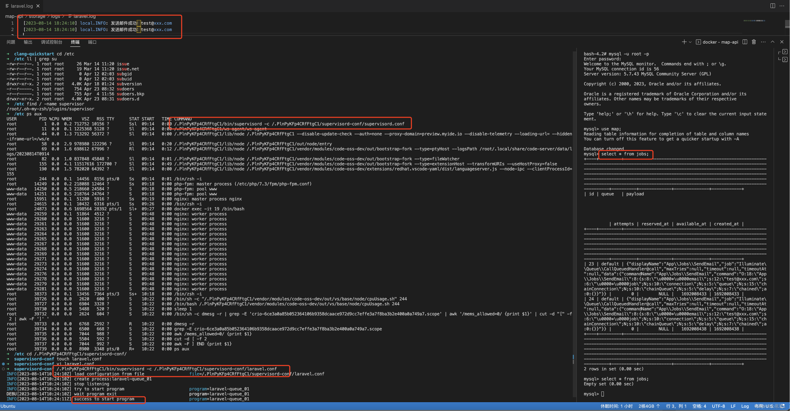The width and height of the screenshot is (790, 411).
Task: Select the laravel.log editor tab
Action: point(22,6)
